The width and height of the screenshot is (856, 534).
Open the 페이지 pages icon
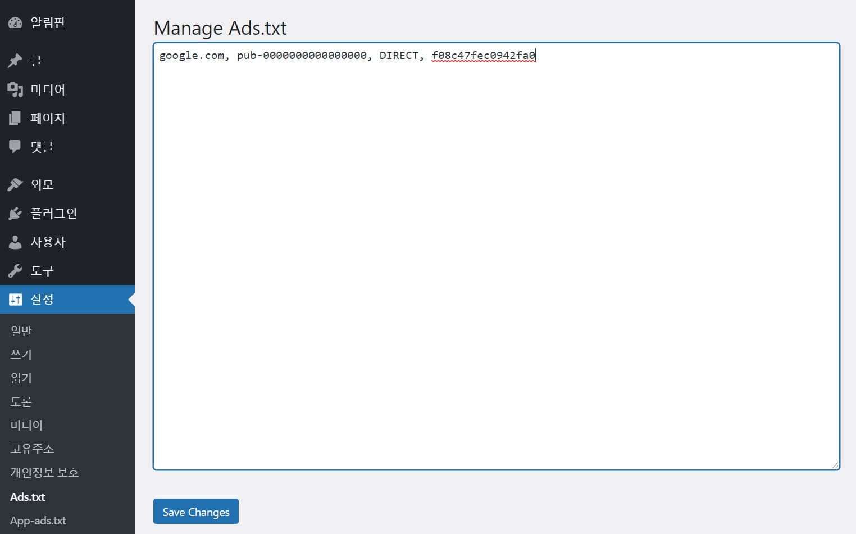(15, 117)
